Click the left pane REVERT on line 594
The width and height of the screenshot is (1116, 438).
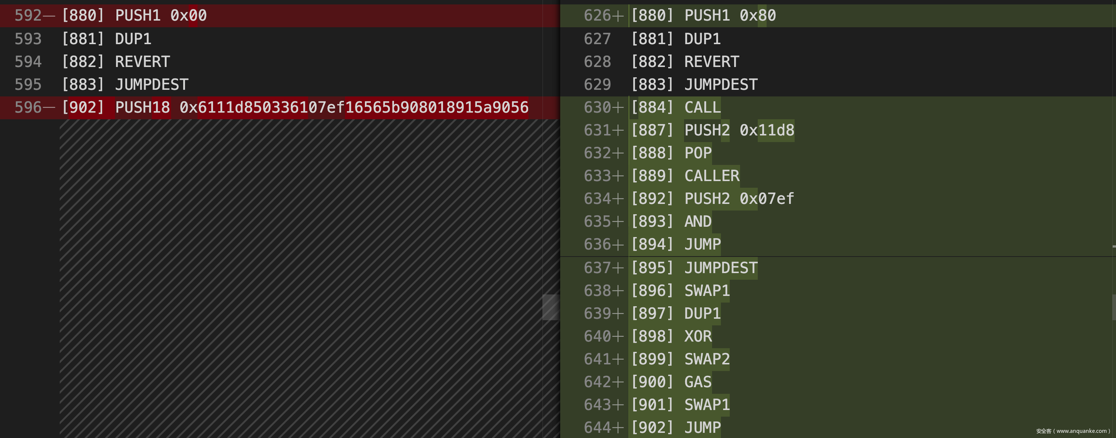coord(142,62)
